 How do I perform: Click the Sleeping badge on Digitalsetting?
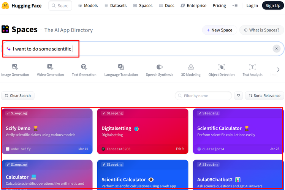[112, 113]
